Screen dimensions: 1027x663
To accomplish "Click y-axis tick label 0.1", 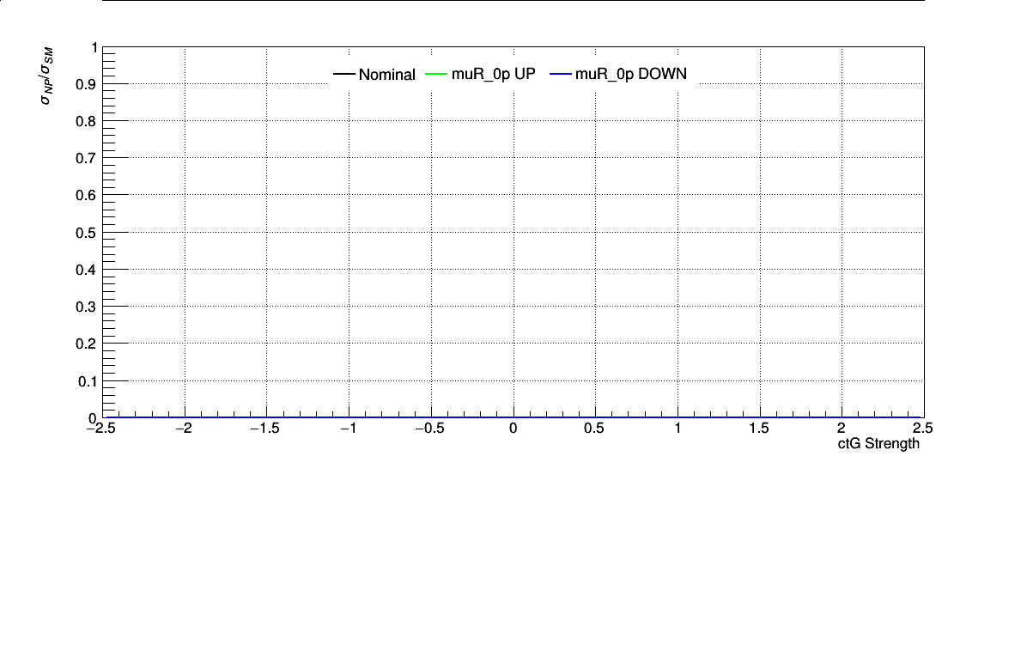I will (86, 381).
